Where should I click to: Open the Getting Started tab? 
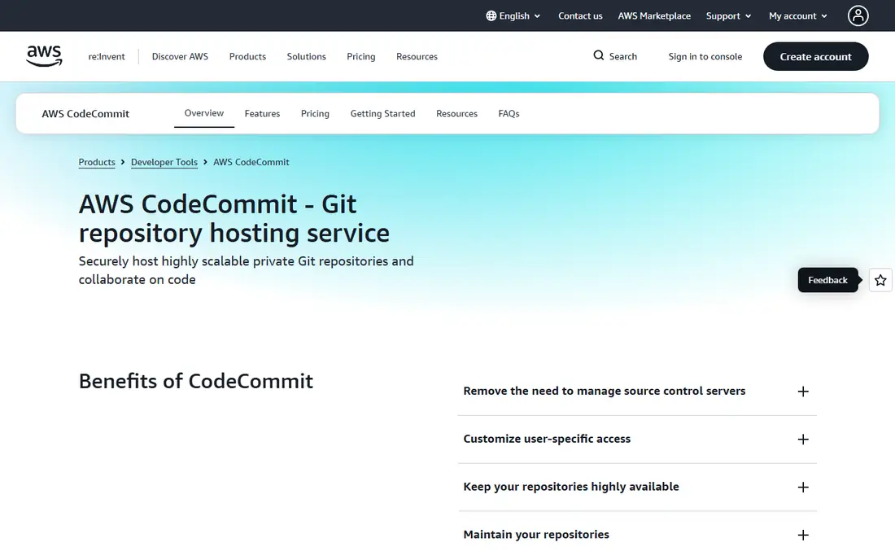[x=382, y=114]
